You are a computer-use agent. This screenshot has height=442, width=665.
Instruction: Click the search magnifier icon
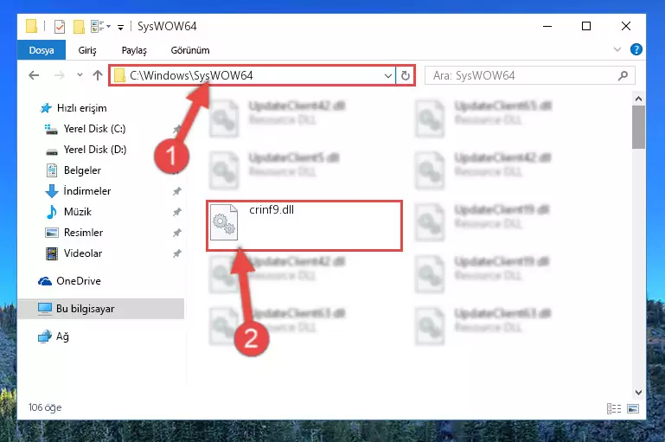pos(623,75)
